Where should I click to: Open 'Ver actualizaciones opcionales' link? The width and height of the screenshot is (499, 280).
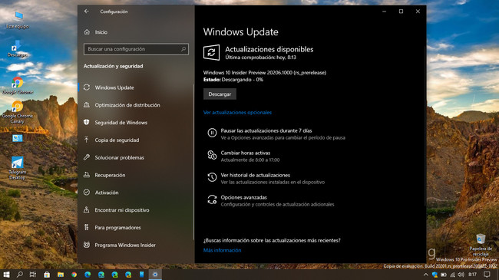click(237, 112)
